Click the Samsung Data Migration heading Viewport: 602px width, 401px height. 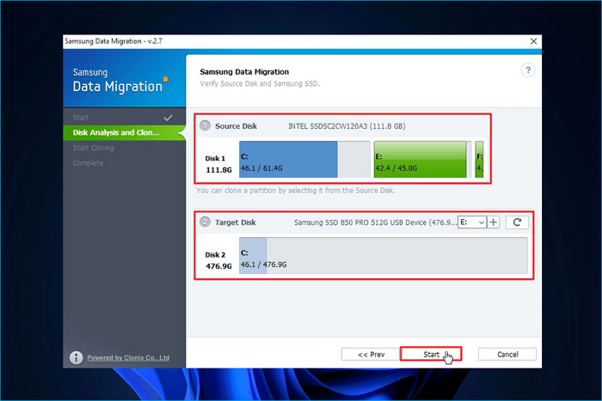point(244,71)
